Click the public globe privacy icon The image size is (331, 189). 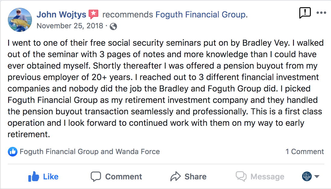[113, 26]
